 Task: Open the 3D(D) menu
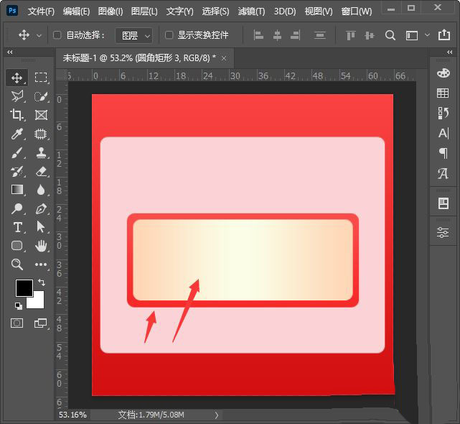[x=285, y=11]
